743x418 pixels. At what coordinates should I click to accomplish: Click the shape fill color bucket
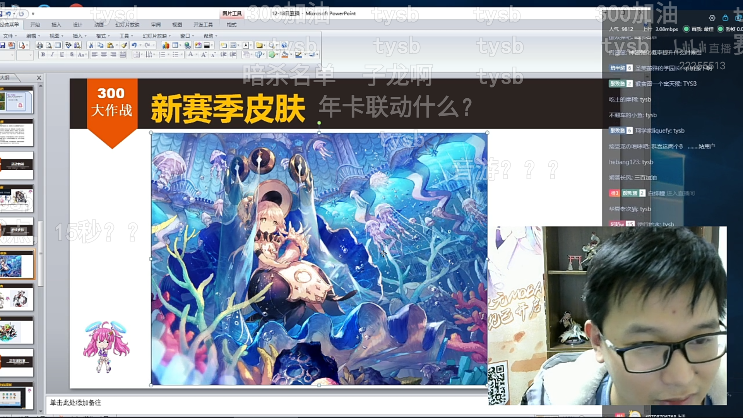coord(284,55)
